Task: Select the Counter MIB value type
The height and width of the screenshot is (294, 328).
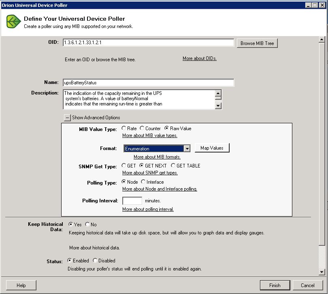Action: point(142,128)
